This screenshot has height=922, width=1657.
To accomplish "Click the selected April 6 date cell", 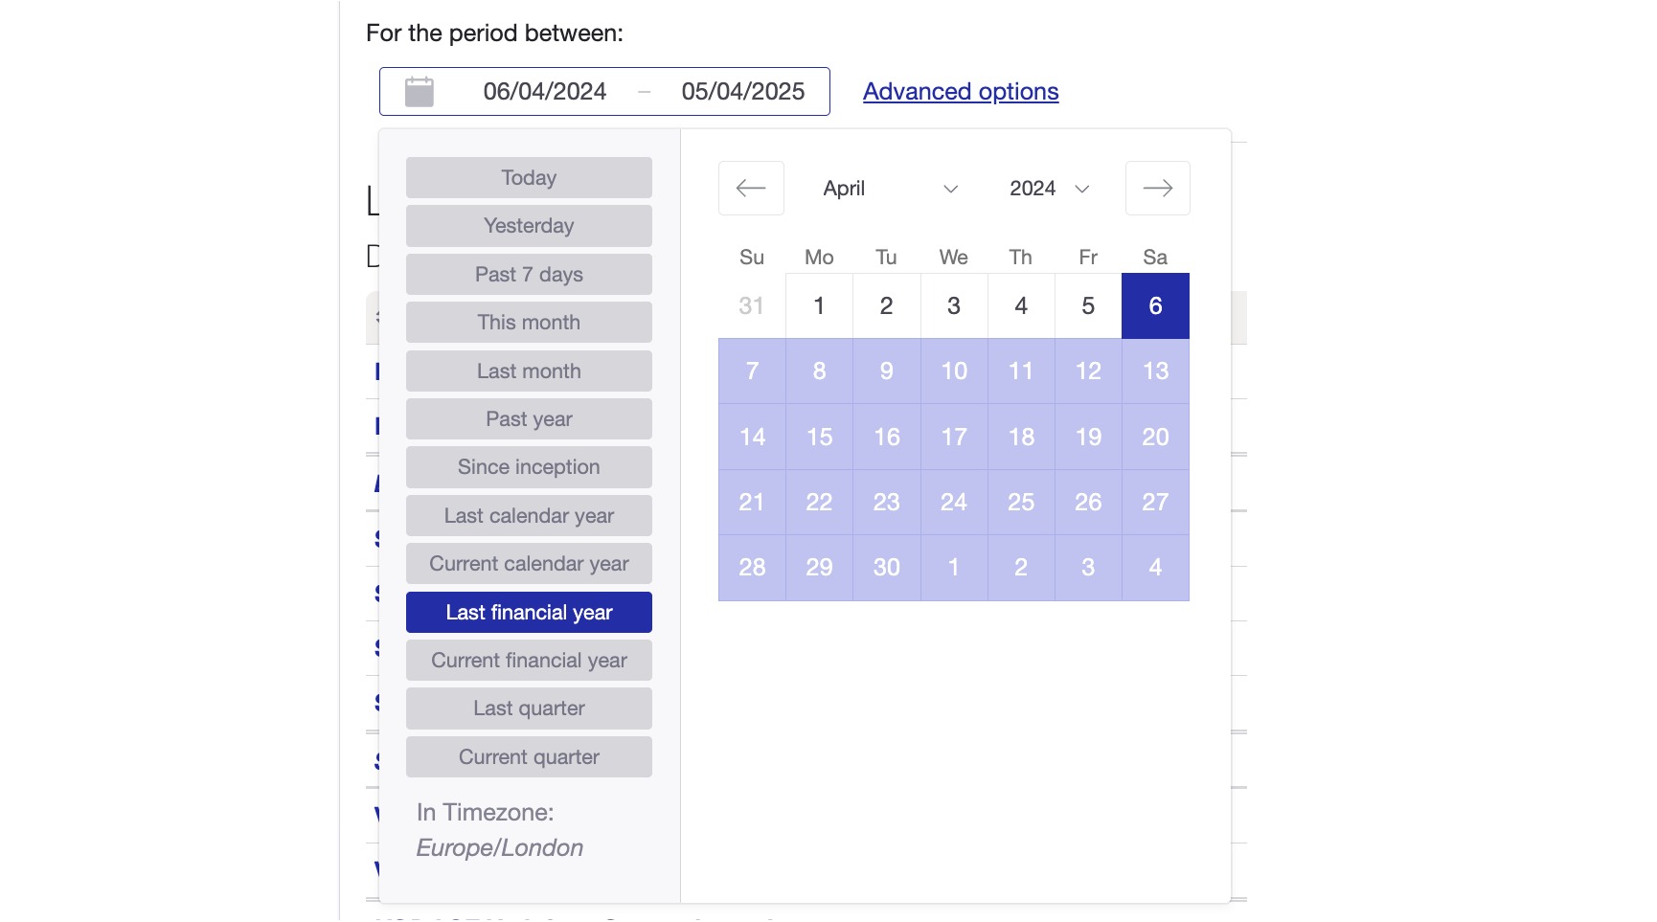I will (1155, 305).
